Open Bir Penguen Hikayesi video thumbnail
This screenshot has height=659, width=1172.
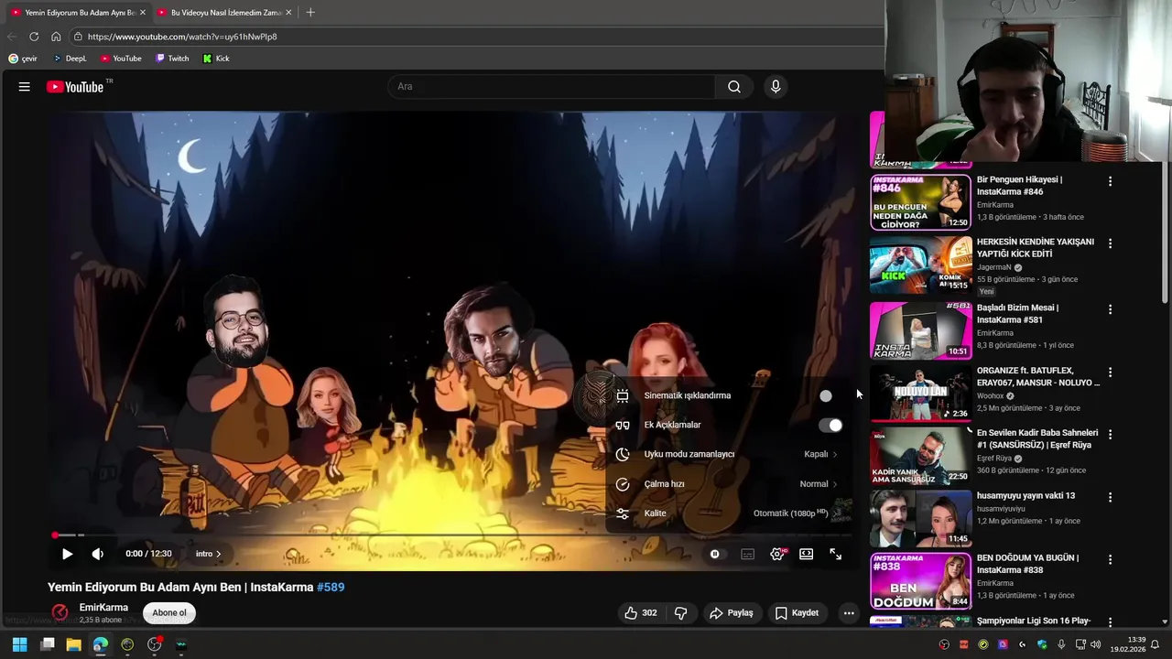tap(920, 202)
